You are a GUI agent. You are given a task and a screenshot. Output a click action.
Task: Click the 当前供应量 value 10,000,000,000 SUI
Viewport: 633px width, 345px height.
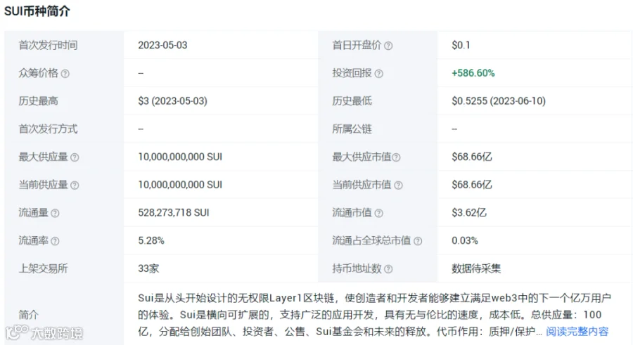[180, 184]
